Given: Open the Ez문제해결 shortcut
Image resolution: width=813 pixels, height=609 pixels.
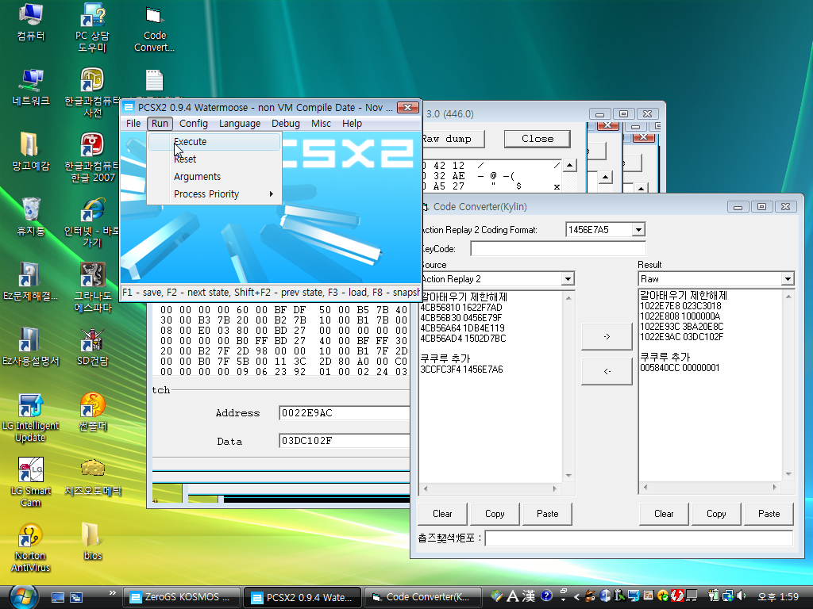Looking at the screenshot, I should point(31,282).
